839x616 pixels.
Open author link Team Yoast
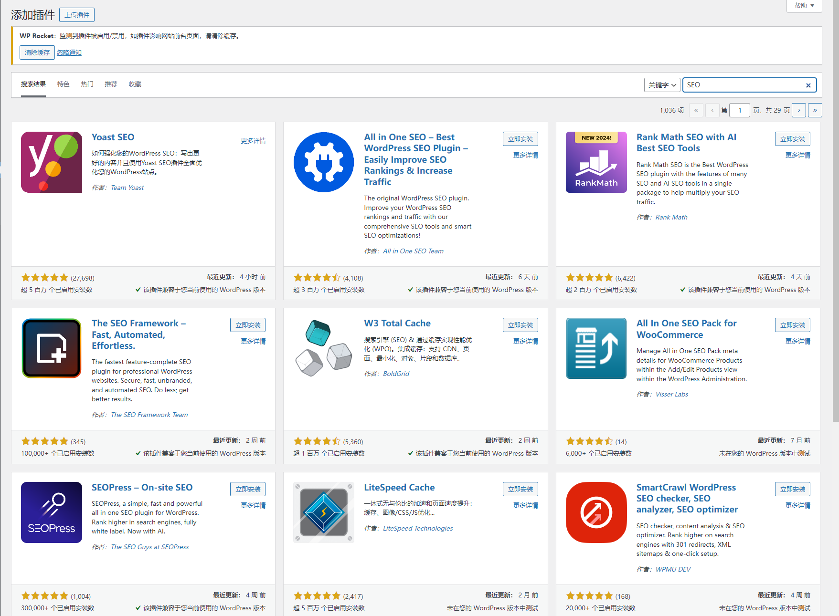click(127, 188)
